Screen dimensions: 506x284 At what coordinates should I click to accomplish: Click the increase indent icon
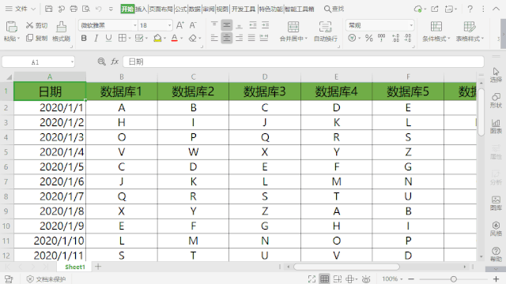click(x=266, y=25)
